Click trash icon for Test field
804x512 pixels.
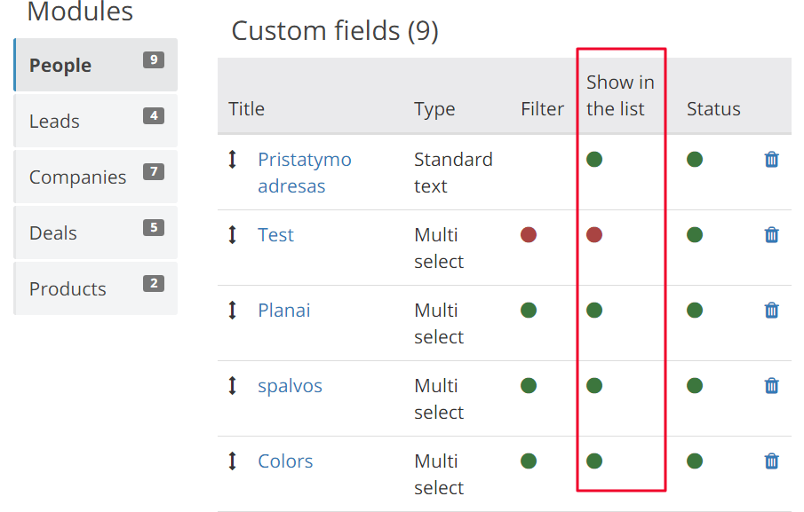click(771, 234)
